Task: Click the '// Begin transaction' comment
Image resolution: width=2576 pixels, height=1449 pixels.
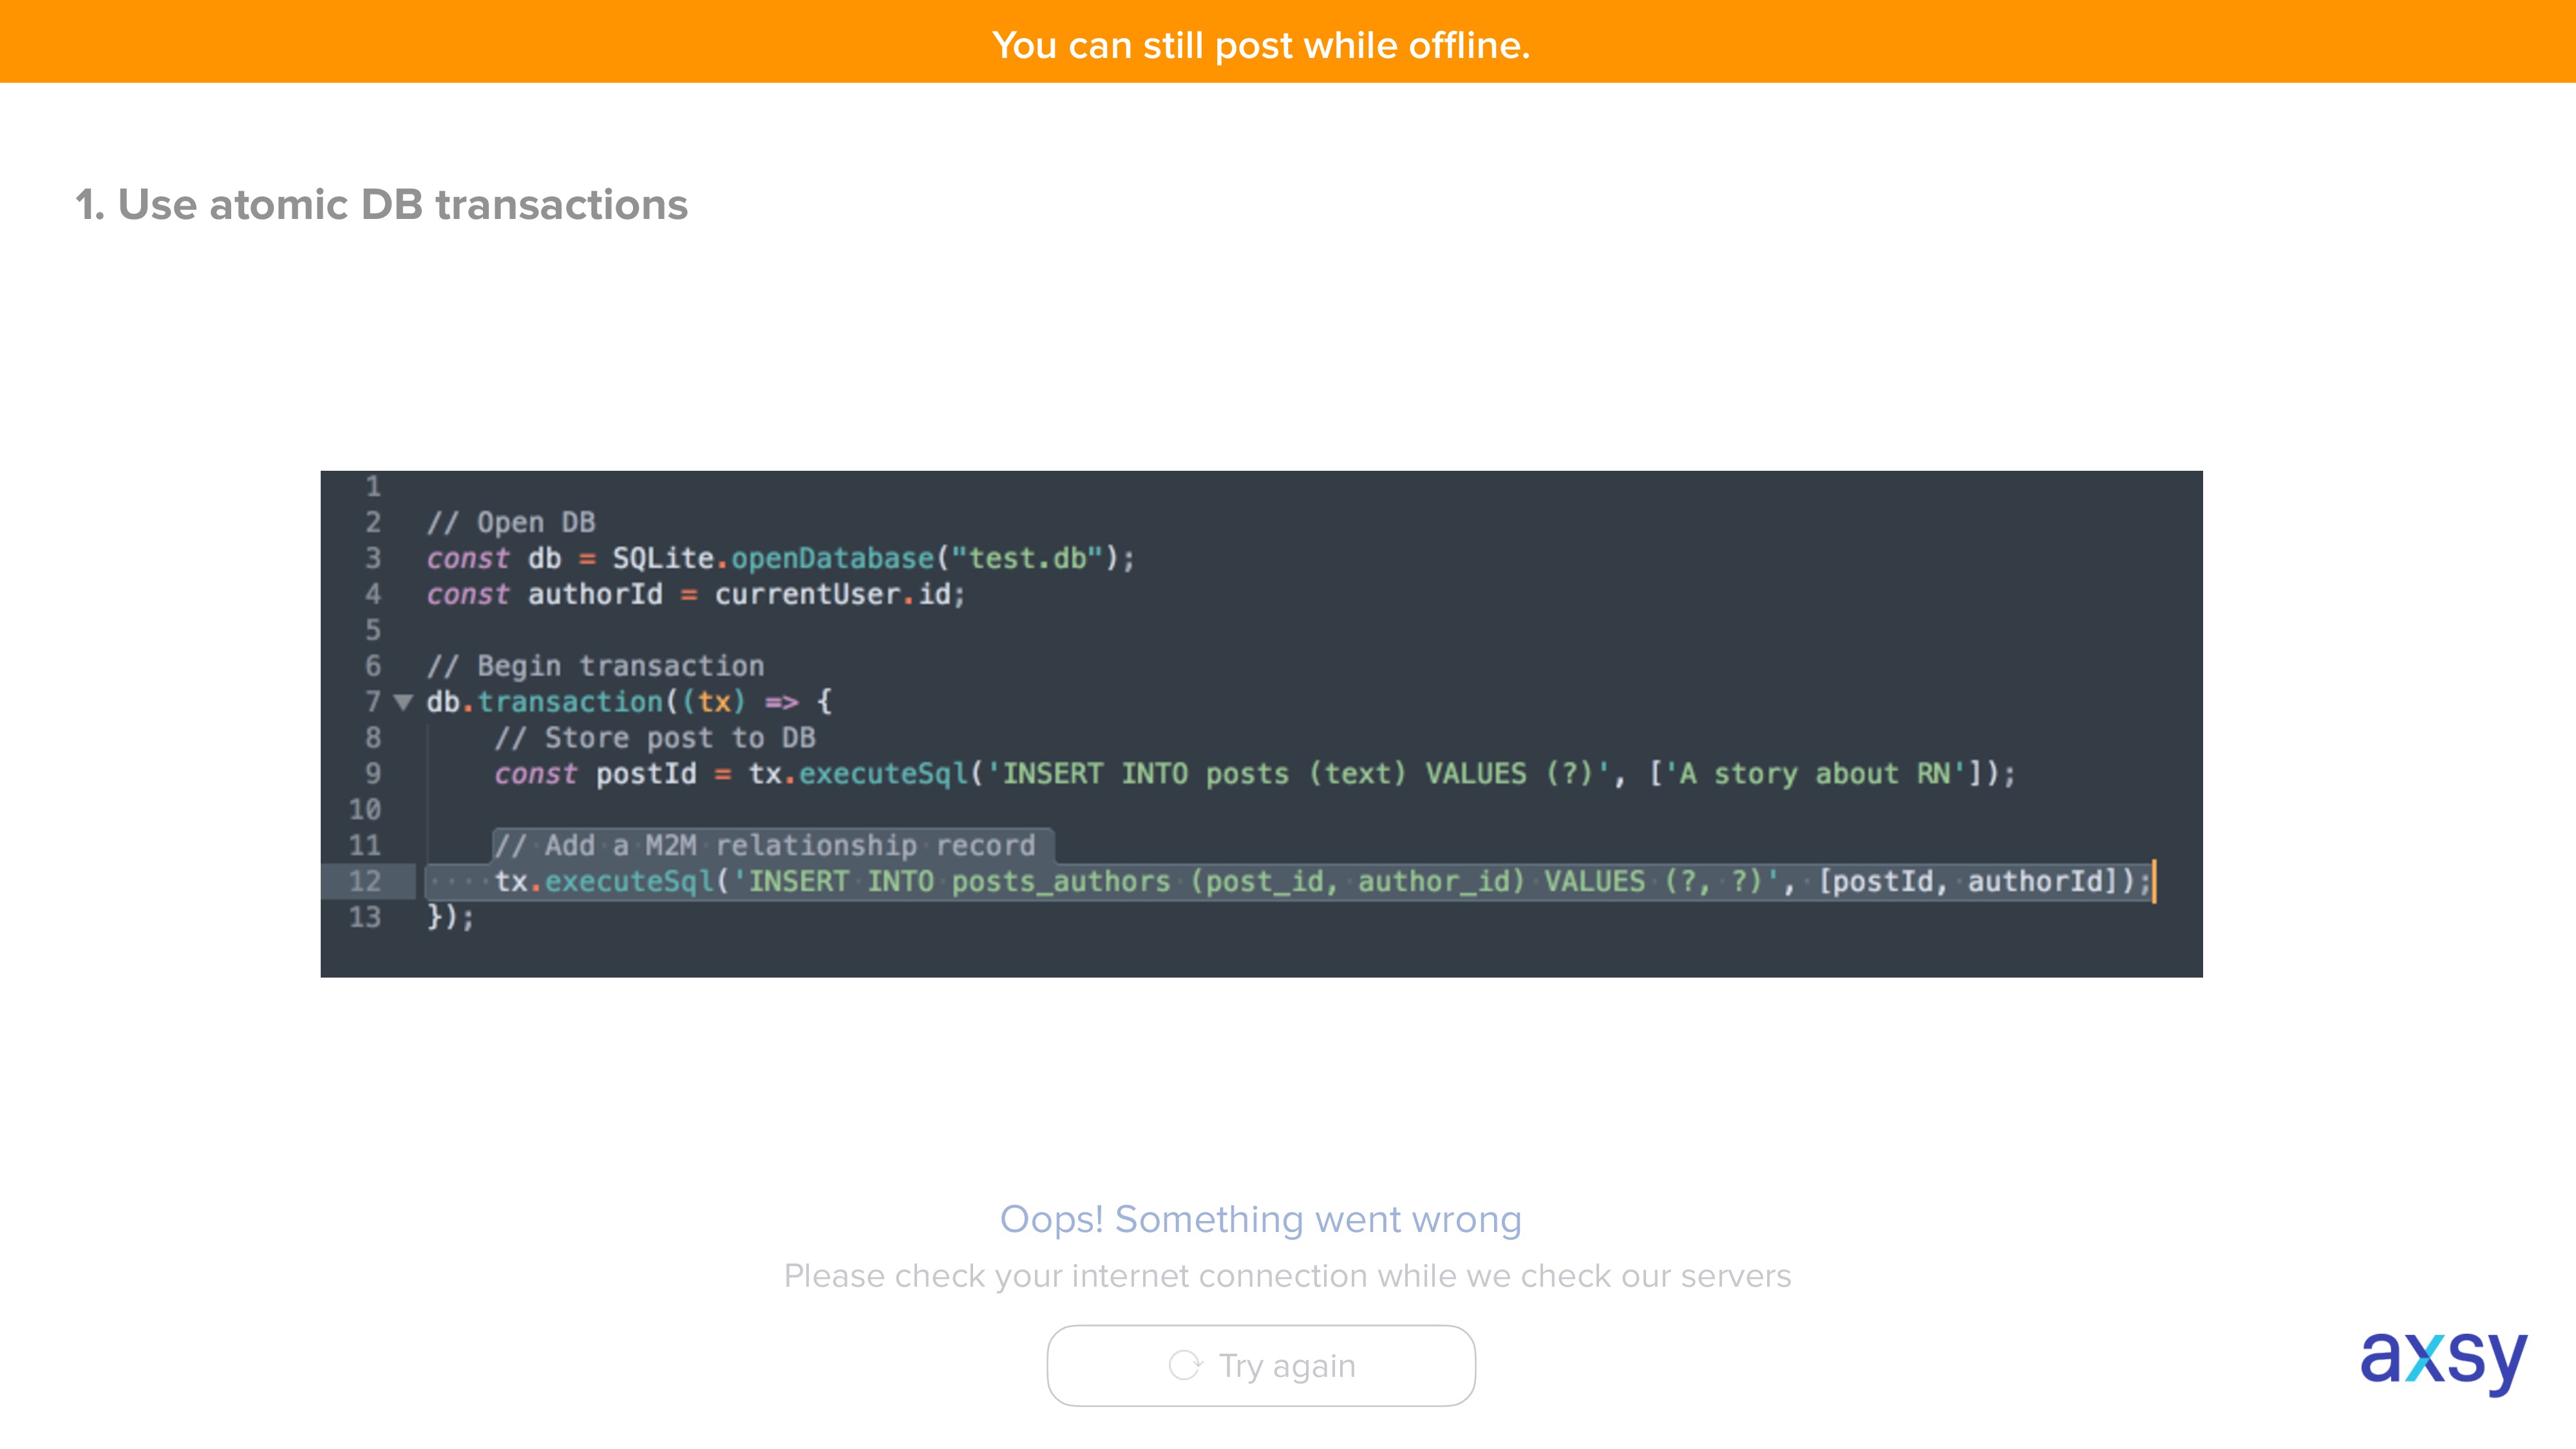Action: pyautogui.click(x=596, y=666)
